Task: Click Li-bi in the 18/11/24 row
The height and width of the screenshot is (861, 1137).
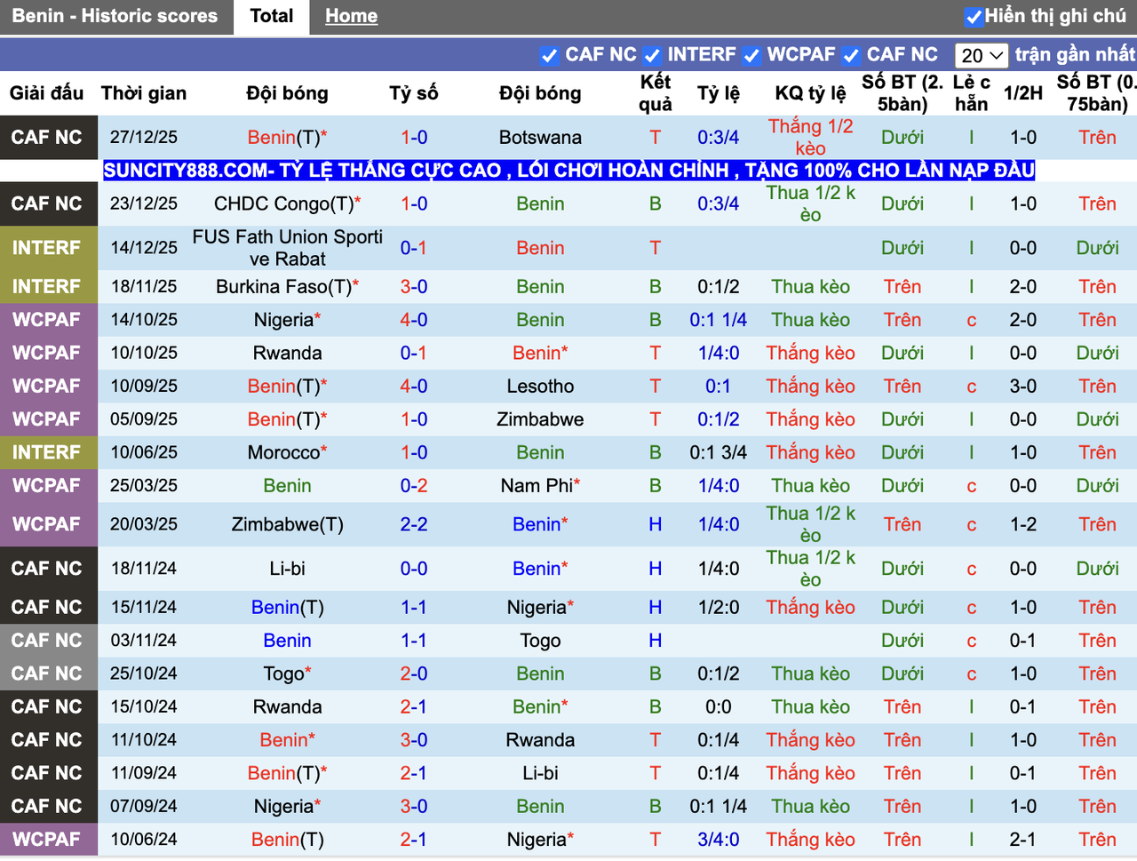Action: point(287,569)
